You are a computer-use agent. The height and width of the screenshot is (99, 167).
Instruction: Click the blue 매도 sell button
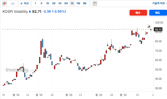tap(158, 13)
